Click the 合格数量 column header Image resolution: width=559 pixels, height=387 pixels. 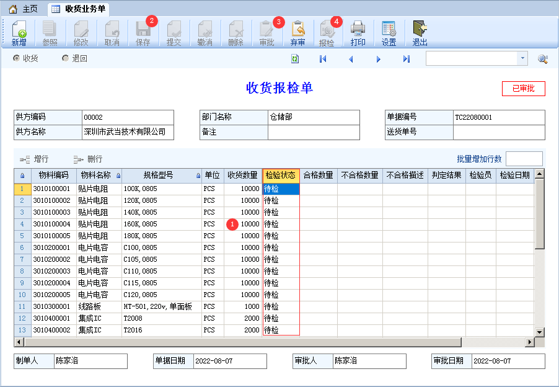[x=319, y=176]
